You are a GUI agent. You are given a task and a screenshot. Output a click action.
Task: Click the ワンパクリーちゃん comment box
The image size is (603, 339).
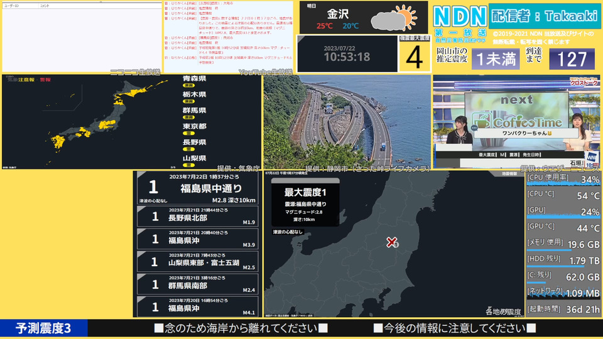pyautogui.click(x=527, y=133)
